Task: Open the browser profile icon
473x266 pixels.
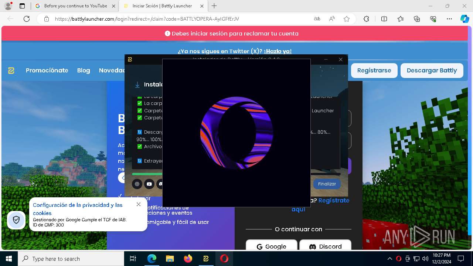Action: pos(8,6)
